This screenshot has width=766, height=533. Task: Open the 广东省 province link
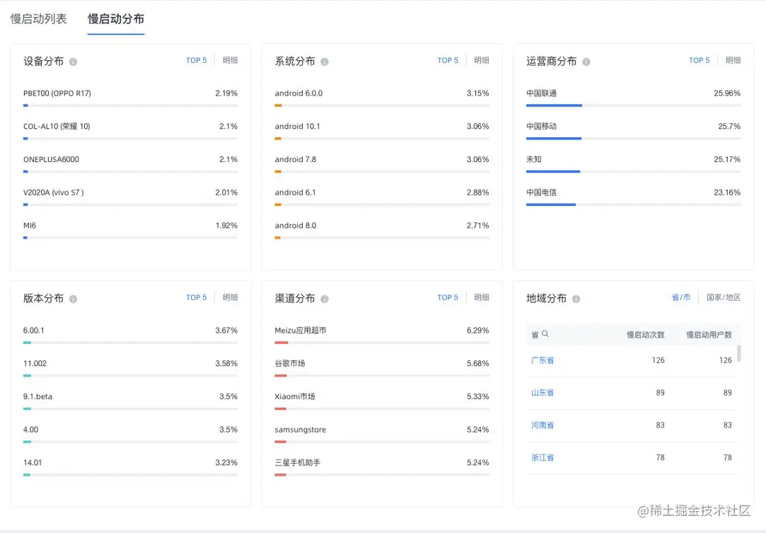coord(542,360)
